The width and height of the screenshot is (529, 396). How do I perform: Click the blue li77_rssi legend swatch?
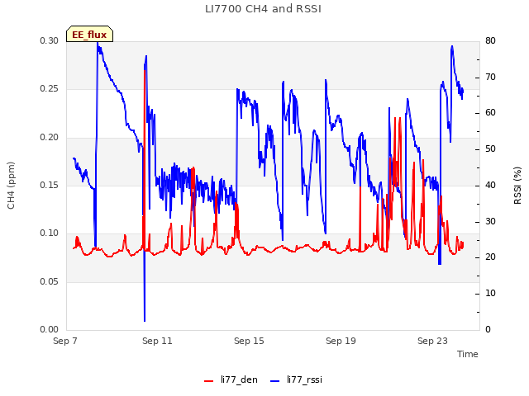[275, 381]
